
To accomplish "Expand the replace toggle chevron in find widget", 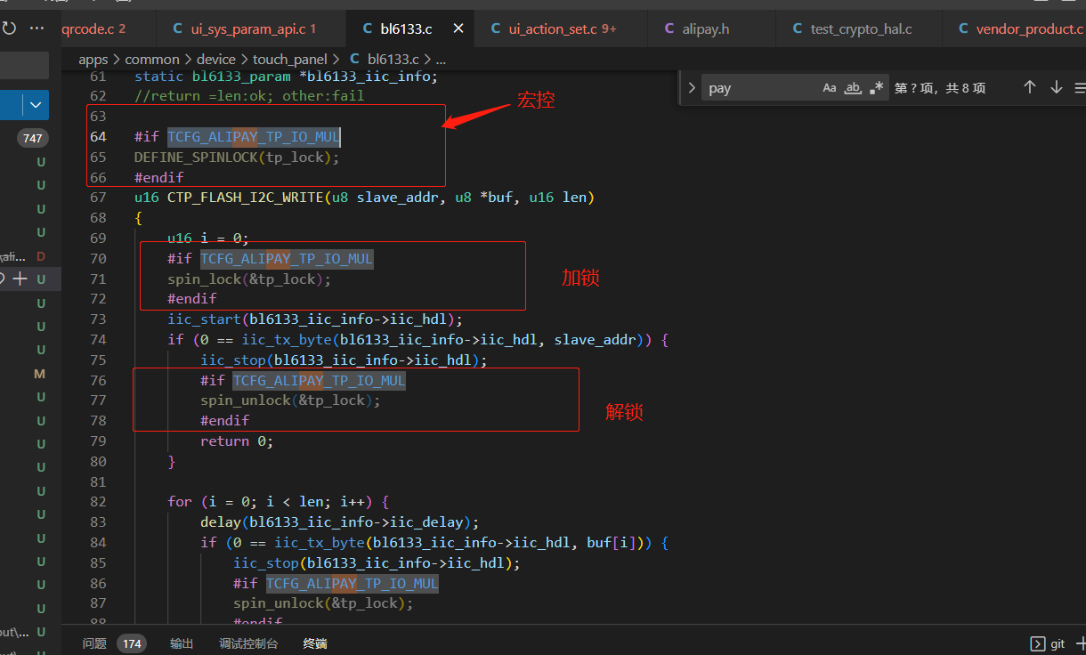I will pyautogui.click(x=692, y=88).
